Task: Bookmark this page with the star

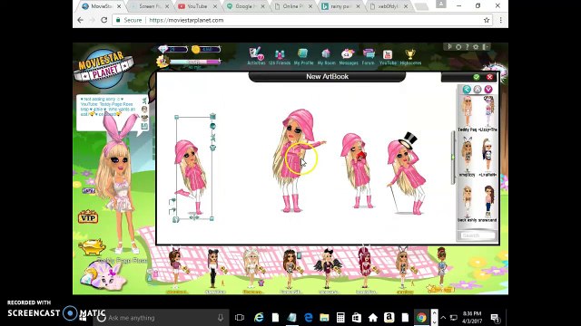Action: (487, 20)
